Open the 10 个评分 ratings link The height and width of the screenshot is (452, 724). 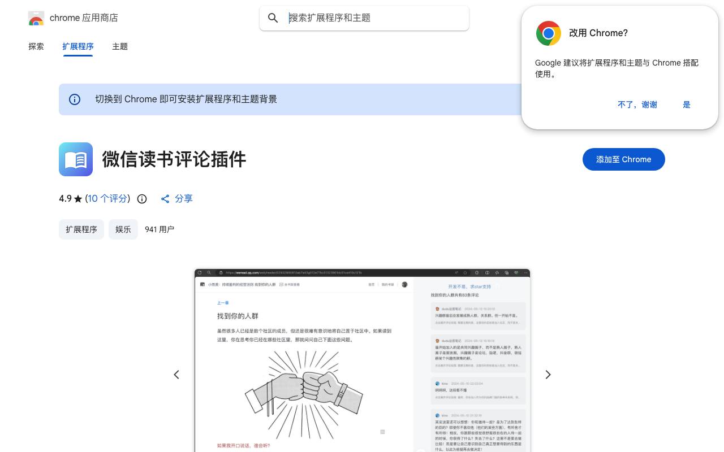107,198
